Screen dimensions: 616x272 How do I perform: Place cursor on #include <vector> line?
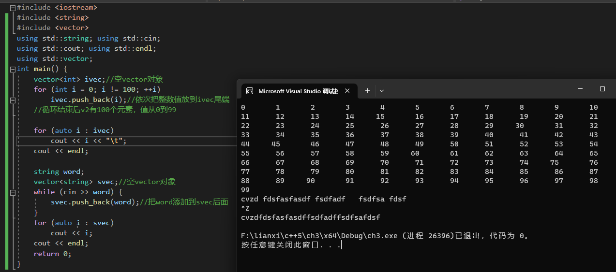point(52,28)
